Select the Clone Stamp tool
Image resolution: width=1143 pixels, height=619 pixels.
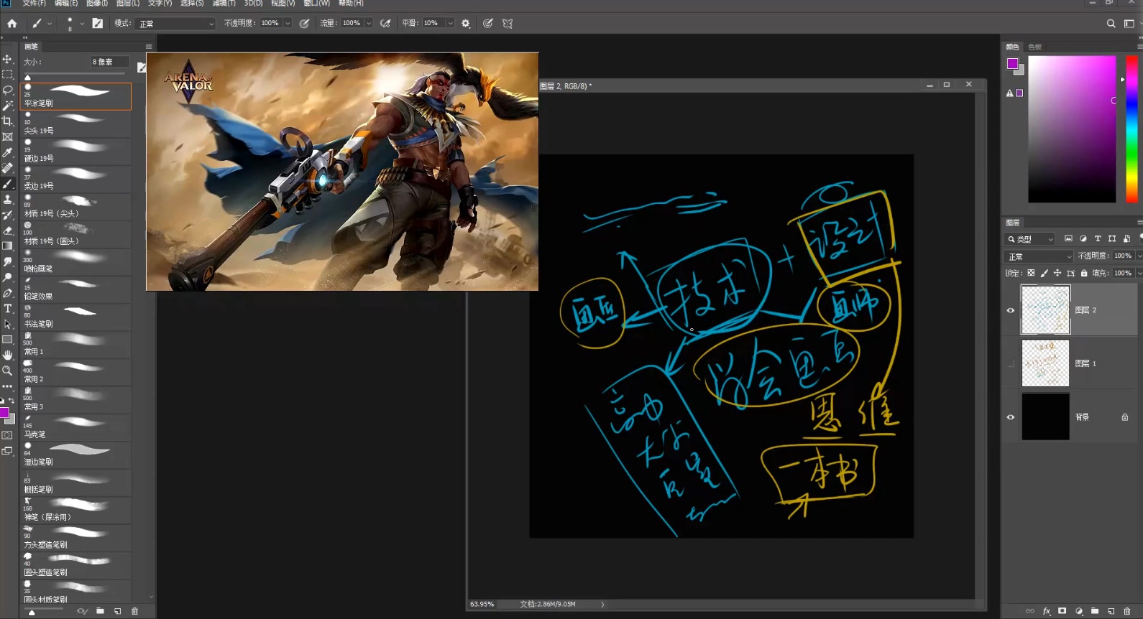coord(7,199)
